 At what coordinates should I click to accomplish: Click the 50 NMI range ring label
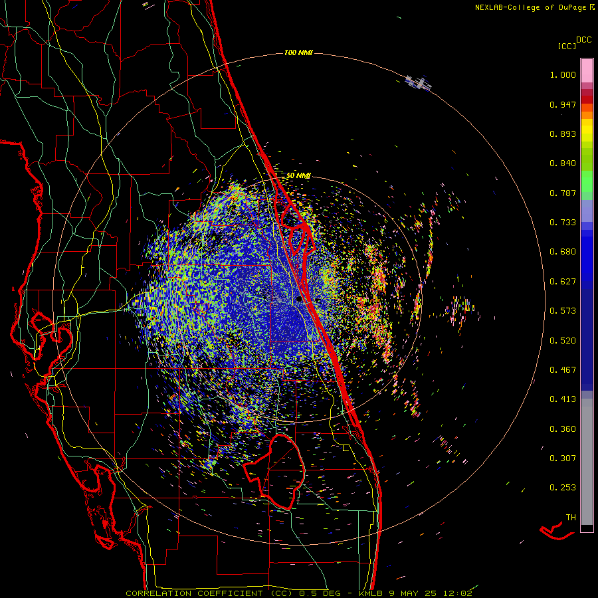point(298,175)
